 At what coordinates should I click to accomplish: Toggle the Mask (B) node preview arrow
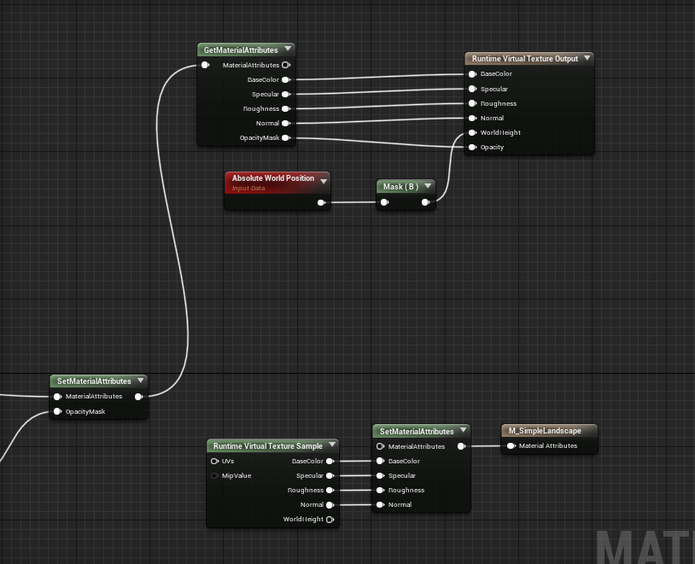pos(428,186)
